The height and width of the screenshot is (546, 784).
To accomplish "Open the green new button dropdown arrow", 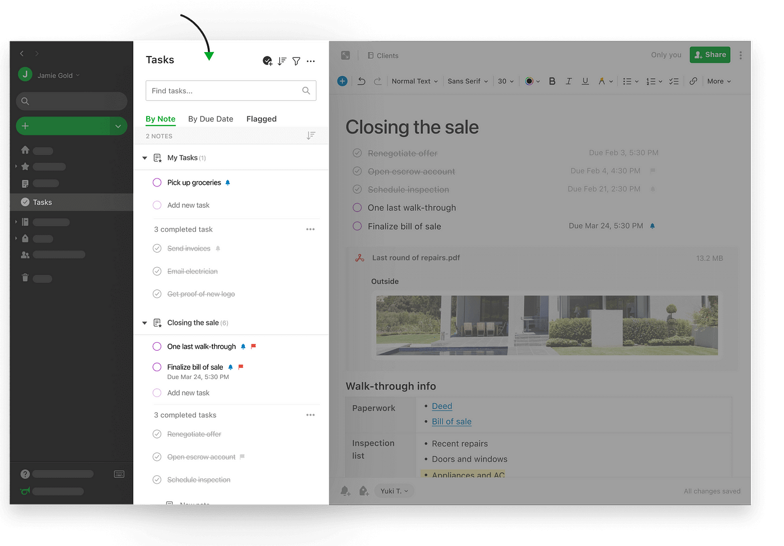I will [118, 127].
